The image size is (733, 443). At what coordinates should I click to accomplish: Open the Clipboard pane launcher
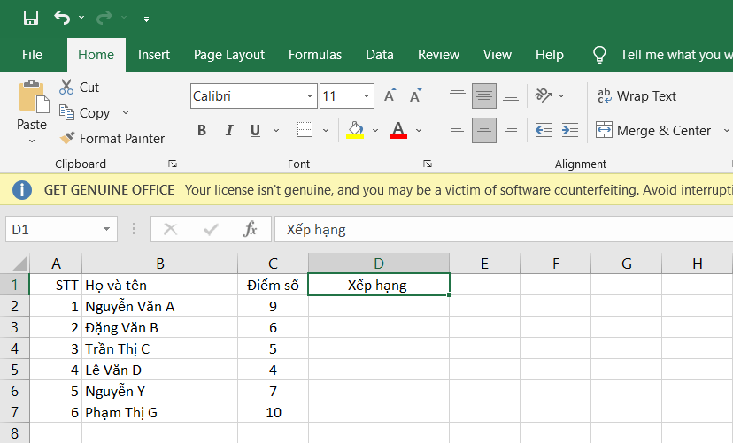(173, 164)
